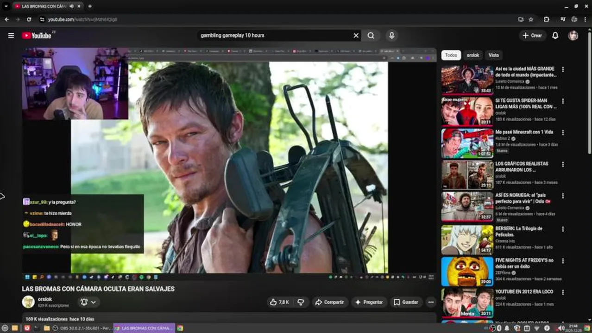Click the Cinema Ivis channel name
Viewport: 592px width, 333px height.
point(505,241)
